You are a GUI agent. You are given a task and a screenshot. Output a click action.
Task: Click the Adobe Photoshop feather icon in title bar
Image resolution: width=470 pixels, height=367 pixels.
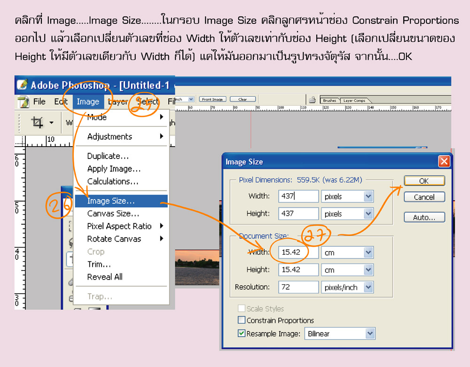[x=22, y=85]
